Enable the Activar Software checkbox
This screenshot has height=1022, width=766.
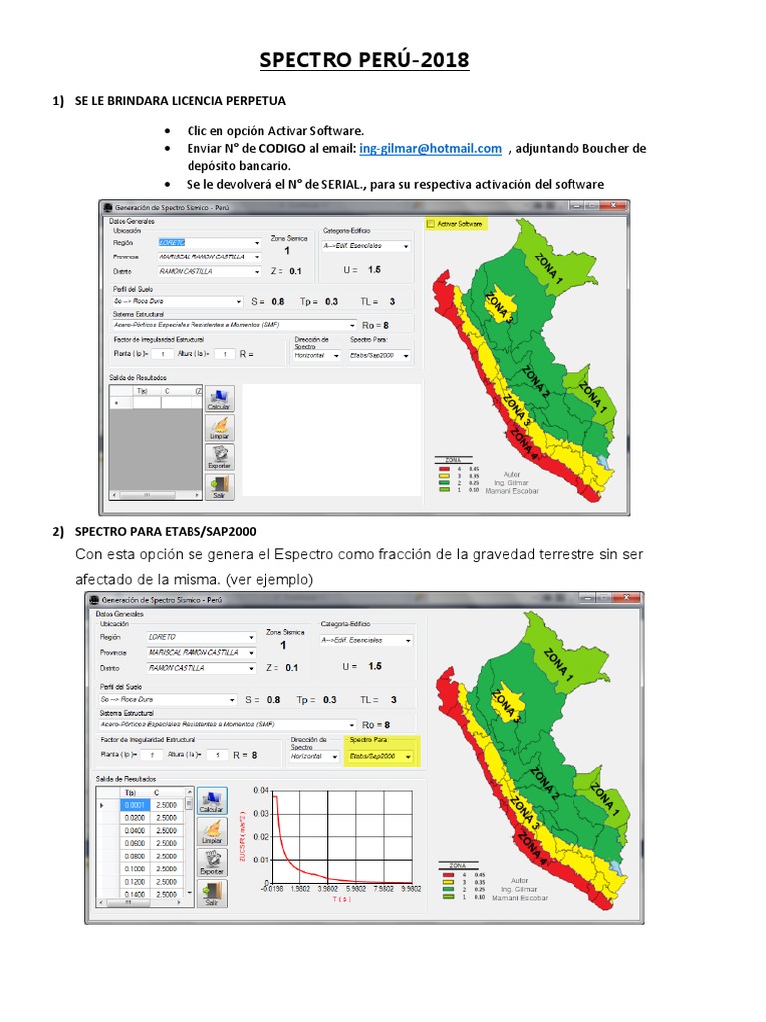click(431, 224)
